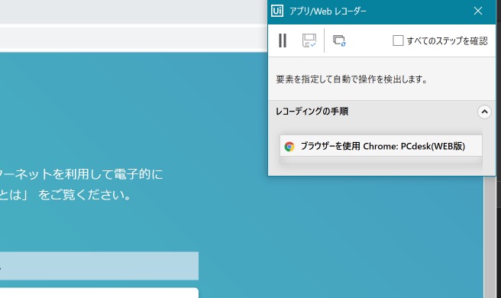The width and height of the screenshot is (501, 298).
Task: Click the save and return to Studio icon
Action: point(309,40)
